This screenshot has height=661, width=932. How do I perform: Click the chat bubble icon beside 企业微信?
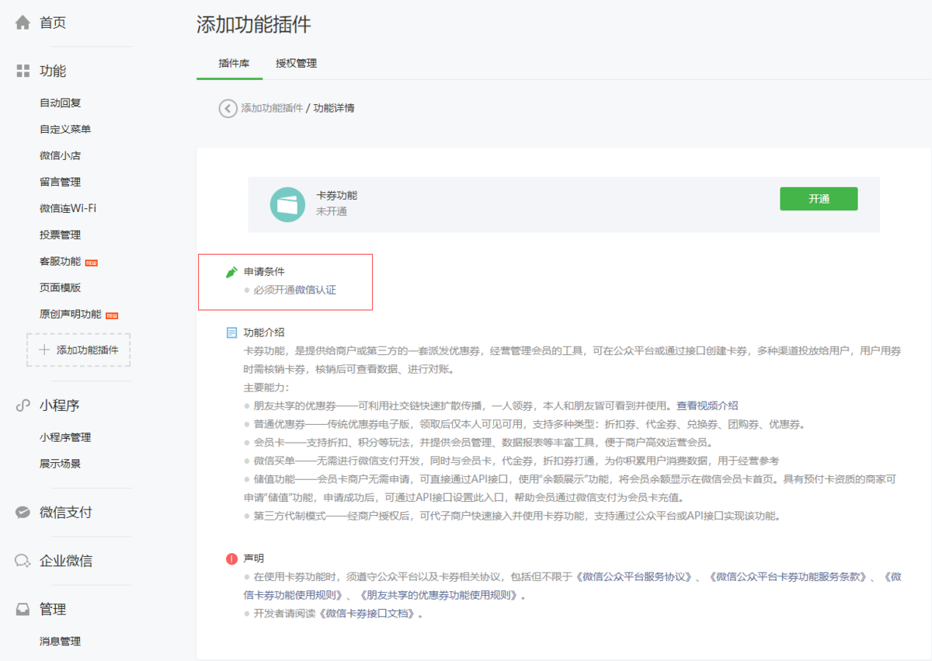pos(23,561)
